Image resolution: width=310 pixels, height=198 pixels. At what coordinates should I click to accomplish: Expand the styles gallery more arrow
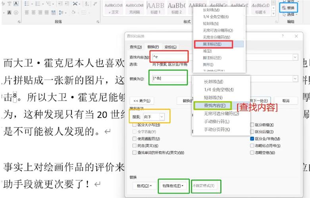pos(273,13)
